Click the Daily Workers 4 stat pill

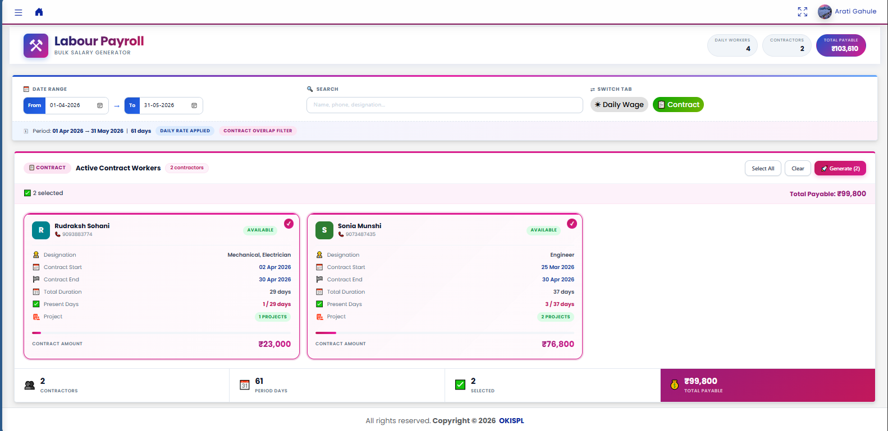[733, 45]
